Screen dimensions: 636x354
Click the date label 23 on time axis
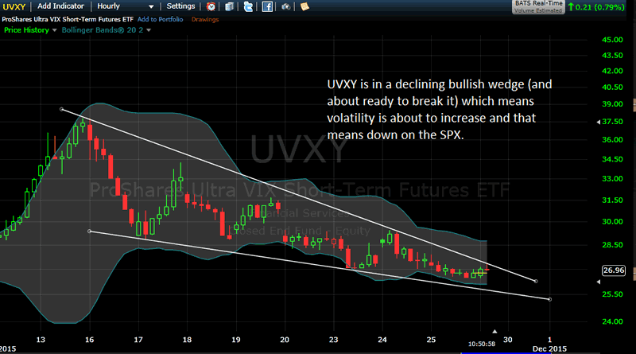333,340
